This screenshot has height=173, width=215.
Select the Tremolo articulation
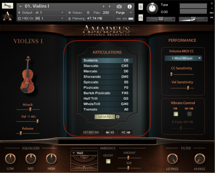point(107,109)
